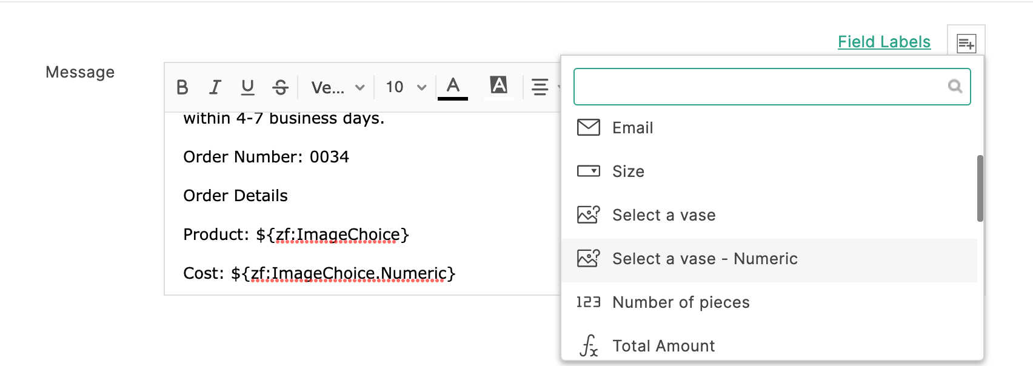This screenshot has width=1033, height=366.
Task: Choose a text background highlight color
Action: click(x=498, y=85)
